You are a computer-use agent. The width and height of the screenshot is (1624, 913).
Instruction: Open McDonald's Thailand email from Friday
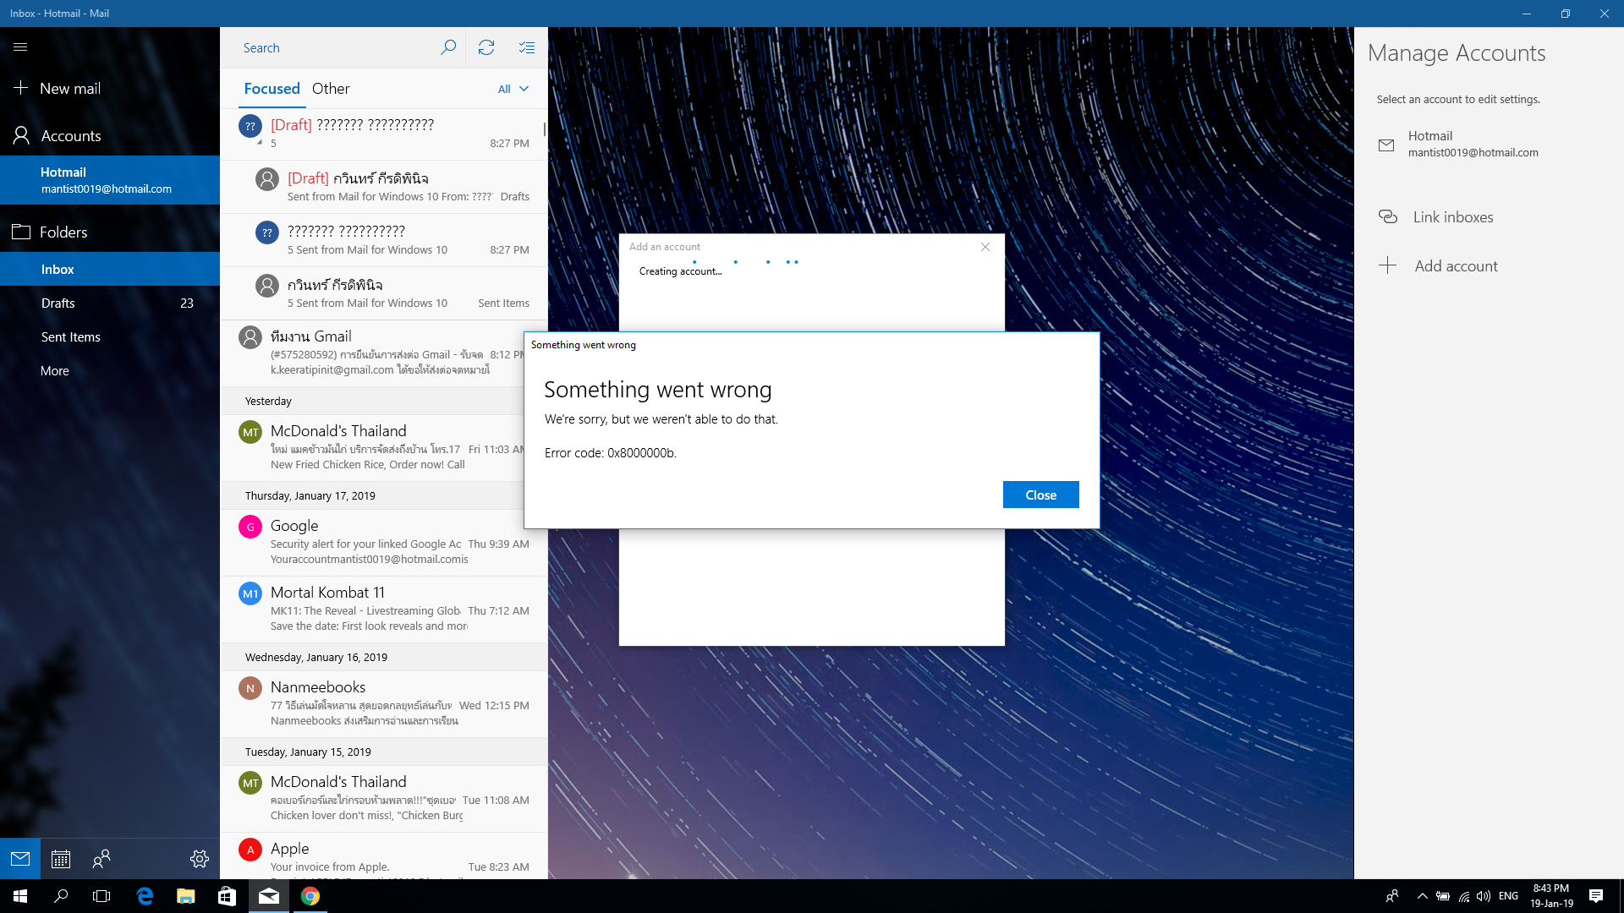click(384, 448)
